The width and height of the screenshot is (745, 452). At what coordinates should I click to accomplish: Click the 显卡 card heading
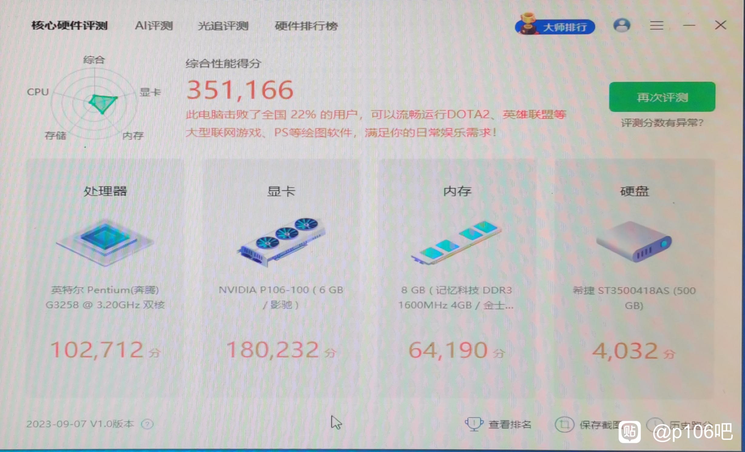[x=281, y=191]
